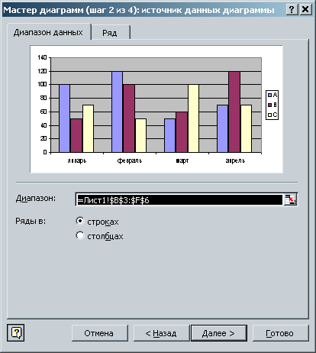Click the blue январь bar in the preview
Screen dimensions: 316x353
tap(64, 118)
